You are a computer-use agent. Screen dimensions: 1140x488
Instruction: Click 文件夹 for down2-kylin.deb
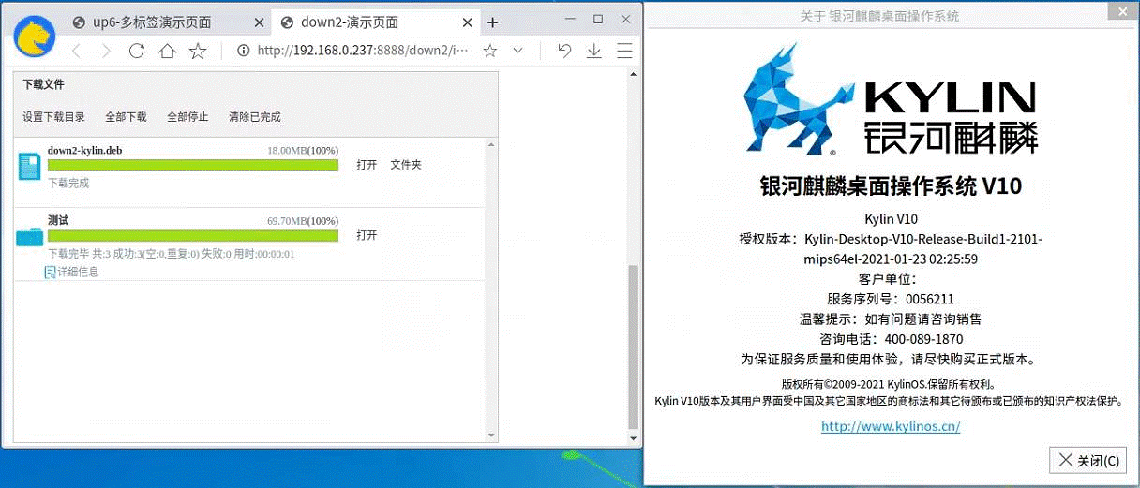pyautogui.click(x=406, y=165)
